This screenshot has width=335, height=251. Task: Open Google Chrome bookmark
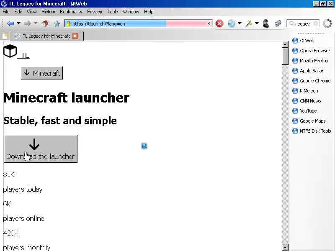pyautogui.click(x=311, y=81)
